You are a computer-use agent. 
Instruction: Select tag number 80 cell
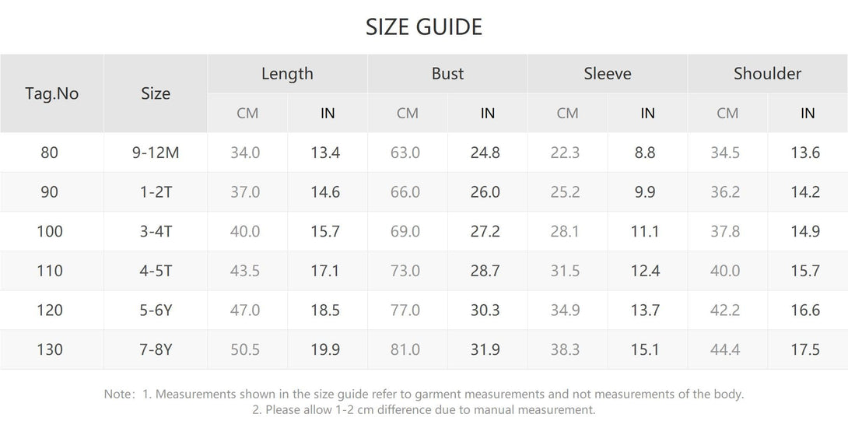(49, 153)
